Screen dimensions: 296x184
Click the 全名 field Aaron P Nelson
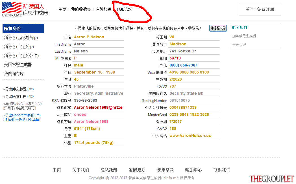98,37
